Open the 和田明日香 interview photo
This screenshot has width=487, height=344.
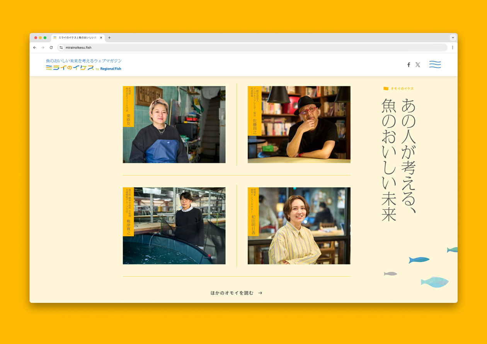299,226
